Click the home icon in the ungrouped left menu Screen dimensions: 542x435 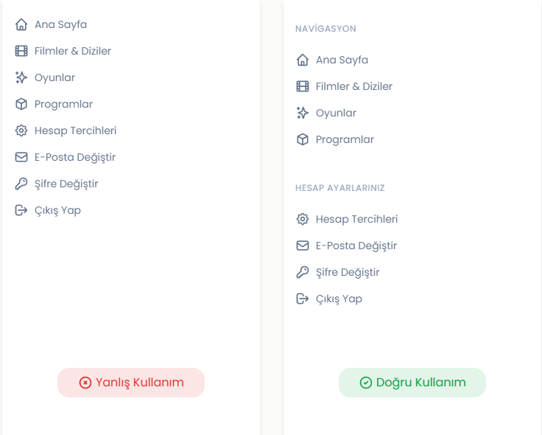coord(21,24)
